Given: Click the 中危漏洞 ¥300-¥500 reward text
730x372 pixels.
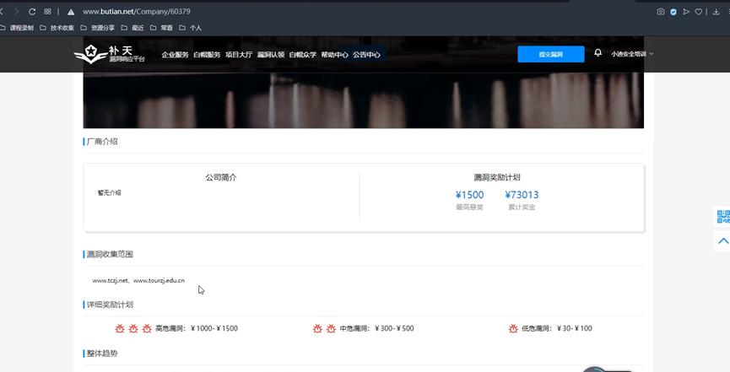Looking at the screenshot, I should coord(376,329).
